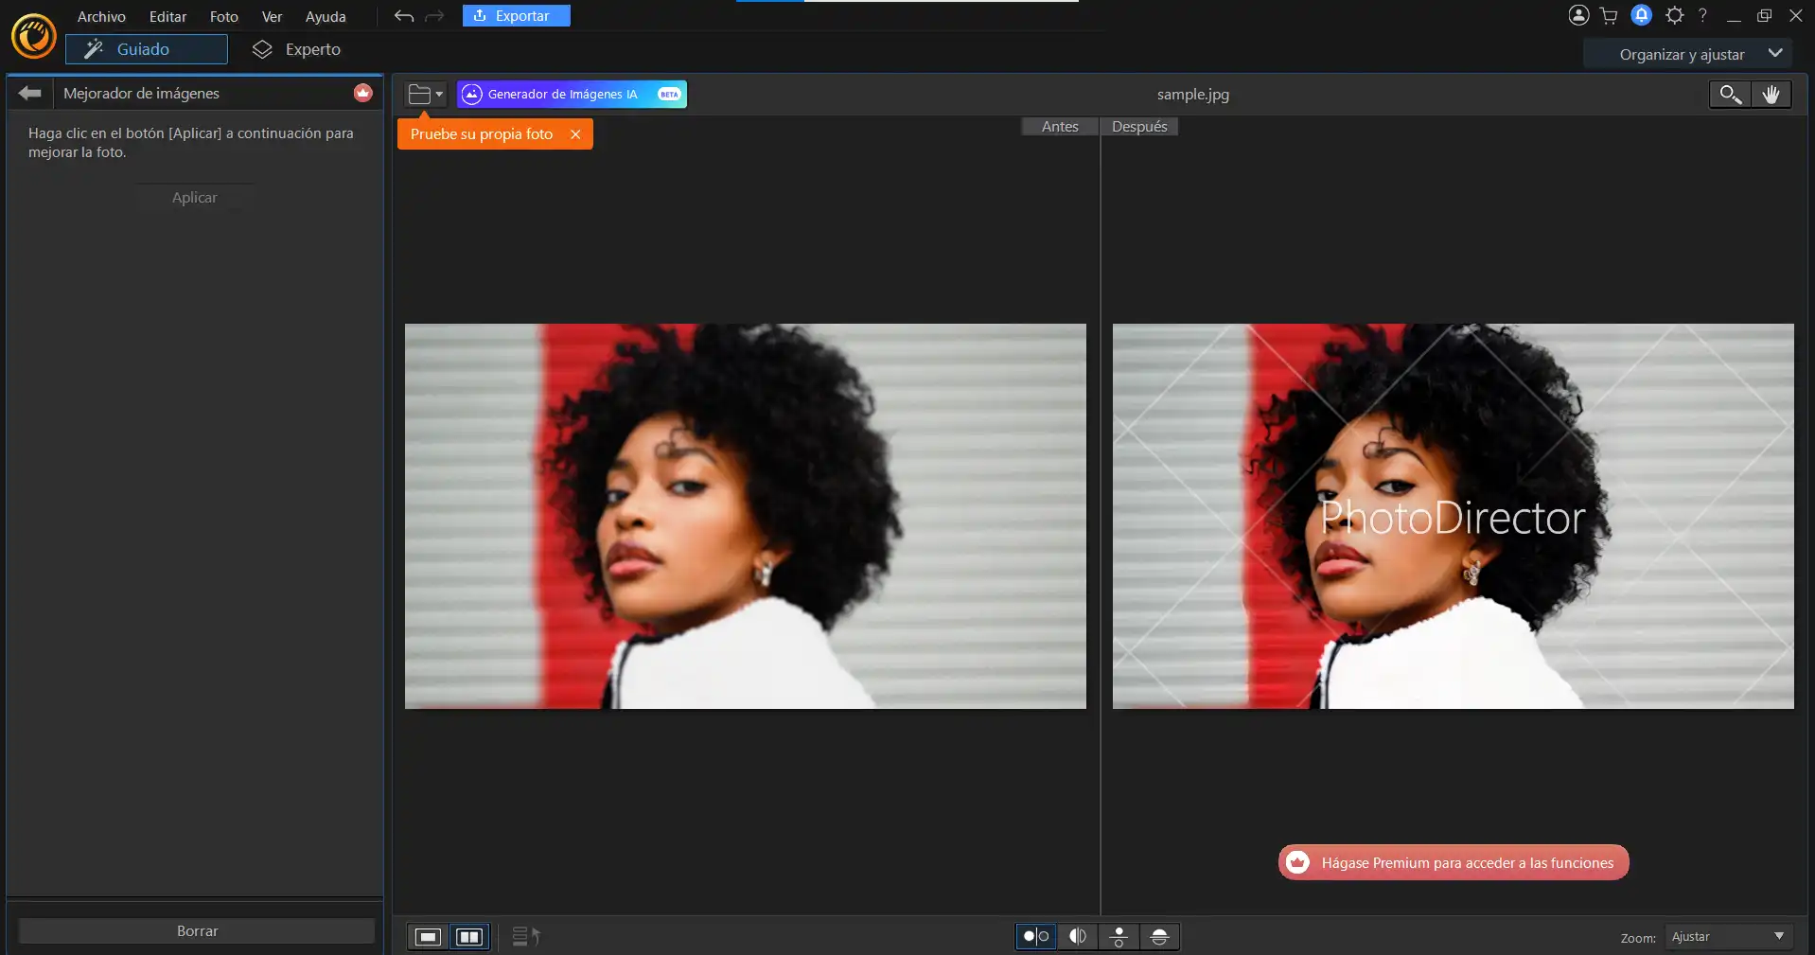Open the Ver menu
1815x955 pixels.
(x=272, y=16)
